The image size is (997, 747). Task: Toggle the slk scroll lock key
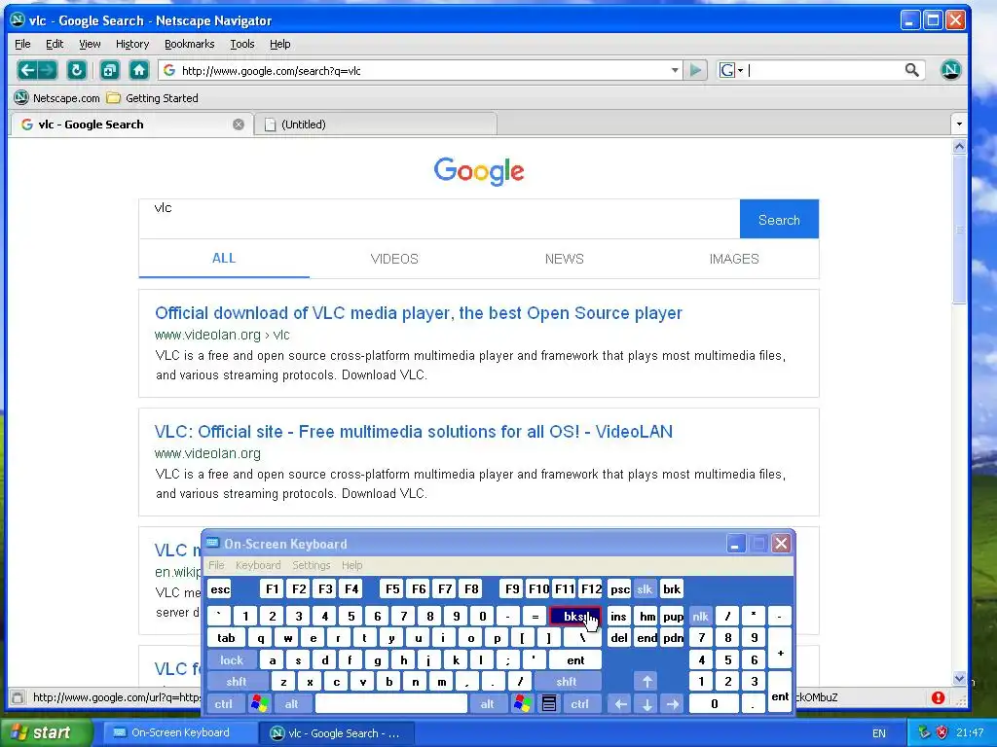pos(645,589)
